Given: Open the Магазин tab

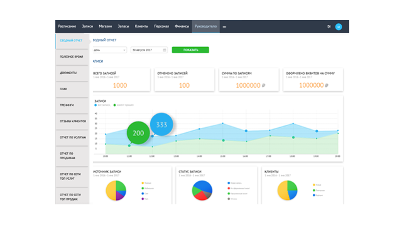Looking at the screenshot, I should pos(106,26).
